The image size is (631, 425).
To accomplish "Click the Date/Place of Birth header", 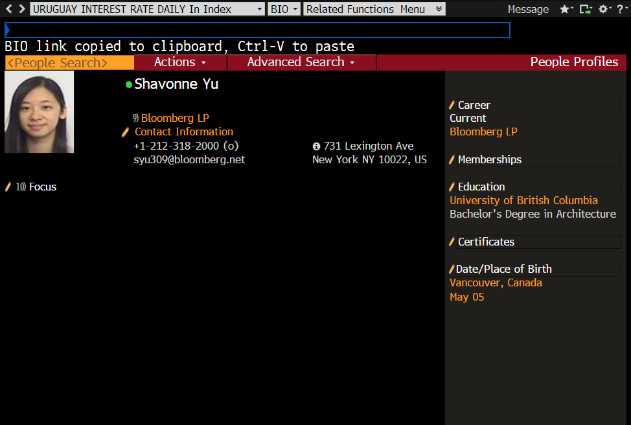I will 504,270.
